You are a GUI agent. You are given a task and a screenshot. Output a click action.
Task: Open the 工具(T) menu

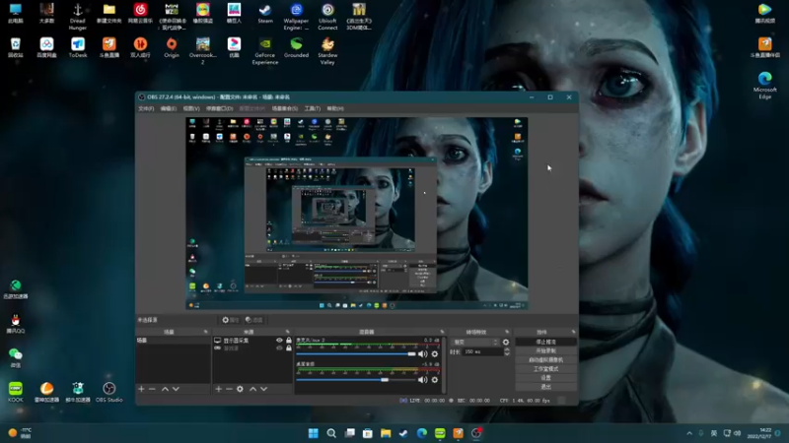(x=313, y=108)
